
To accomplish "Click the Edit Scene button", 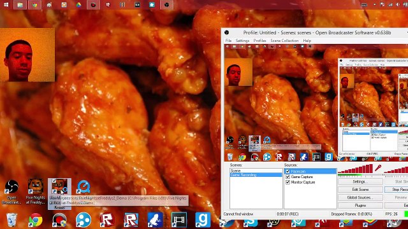I will click(360, 190).
